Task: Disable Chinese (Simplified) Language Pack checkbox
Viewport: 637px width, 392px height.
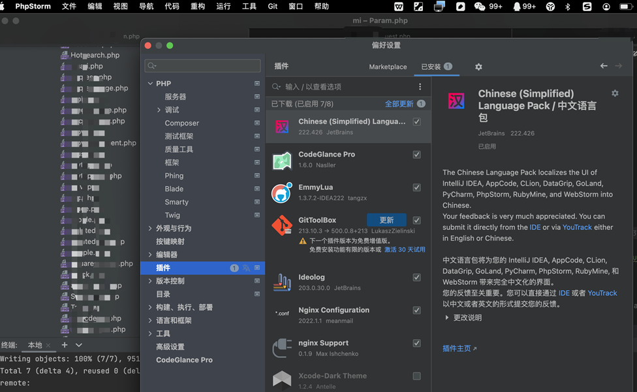Action: click(x=417, y=122)
